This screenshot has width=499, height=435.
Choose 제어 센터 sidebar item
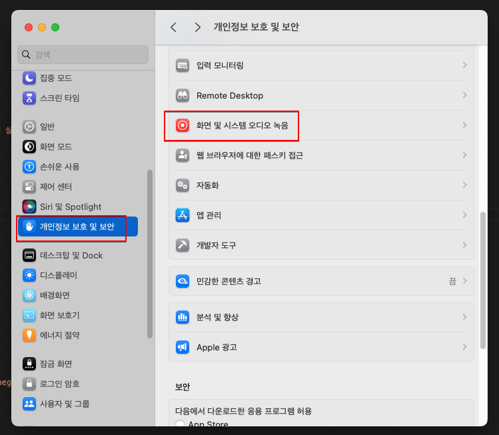coord(78,187)
